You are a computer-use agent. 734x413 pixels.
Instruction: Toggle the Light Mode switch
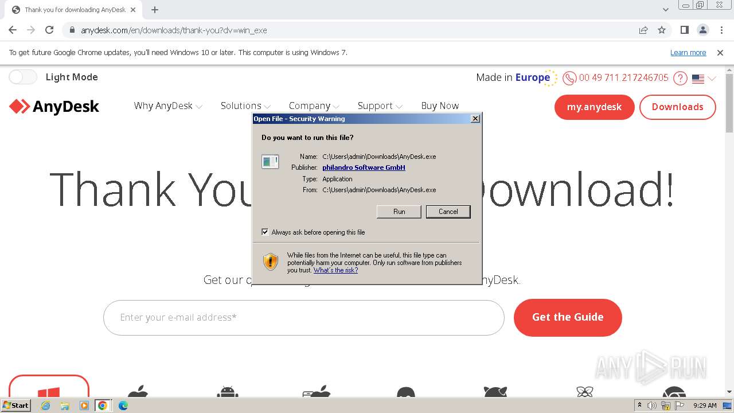click(x=23, y=77)
